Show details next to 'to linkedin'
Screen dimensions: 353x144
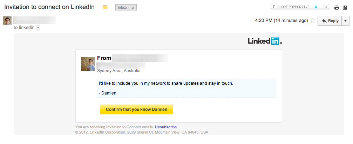click(x=38, y=28)
